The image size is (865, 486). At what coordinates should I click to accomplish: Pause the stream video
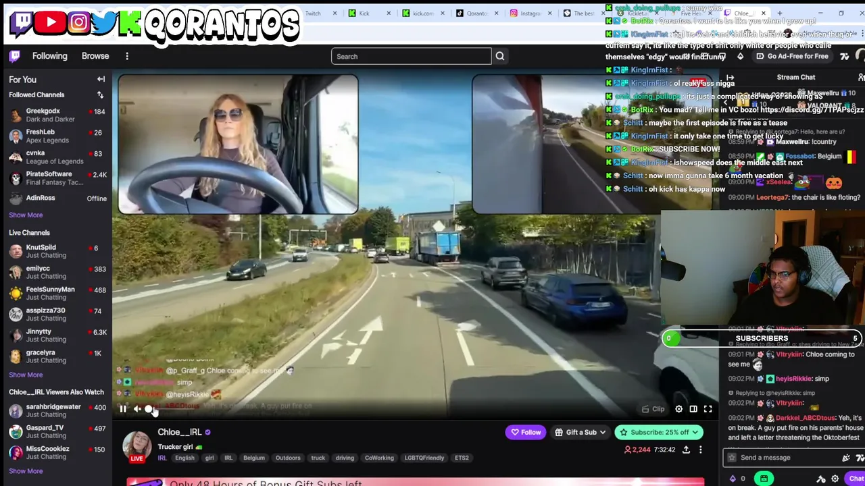[x=123, y=408]
